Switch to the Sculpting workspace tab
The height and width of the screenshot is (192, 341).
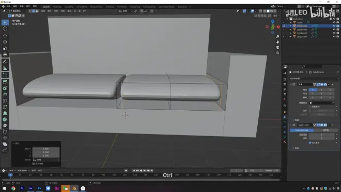pos(69,7)
